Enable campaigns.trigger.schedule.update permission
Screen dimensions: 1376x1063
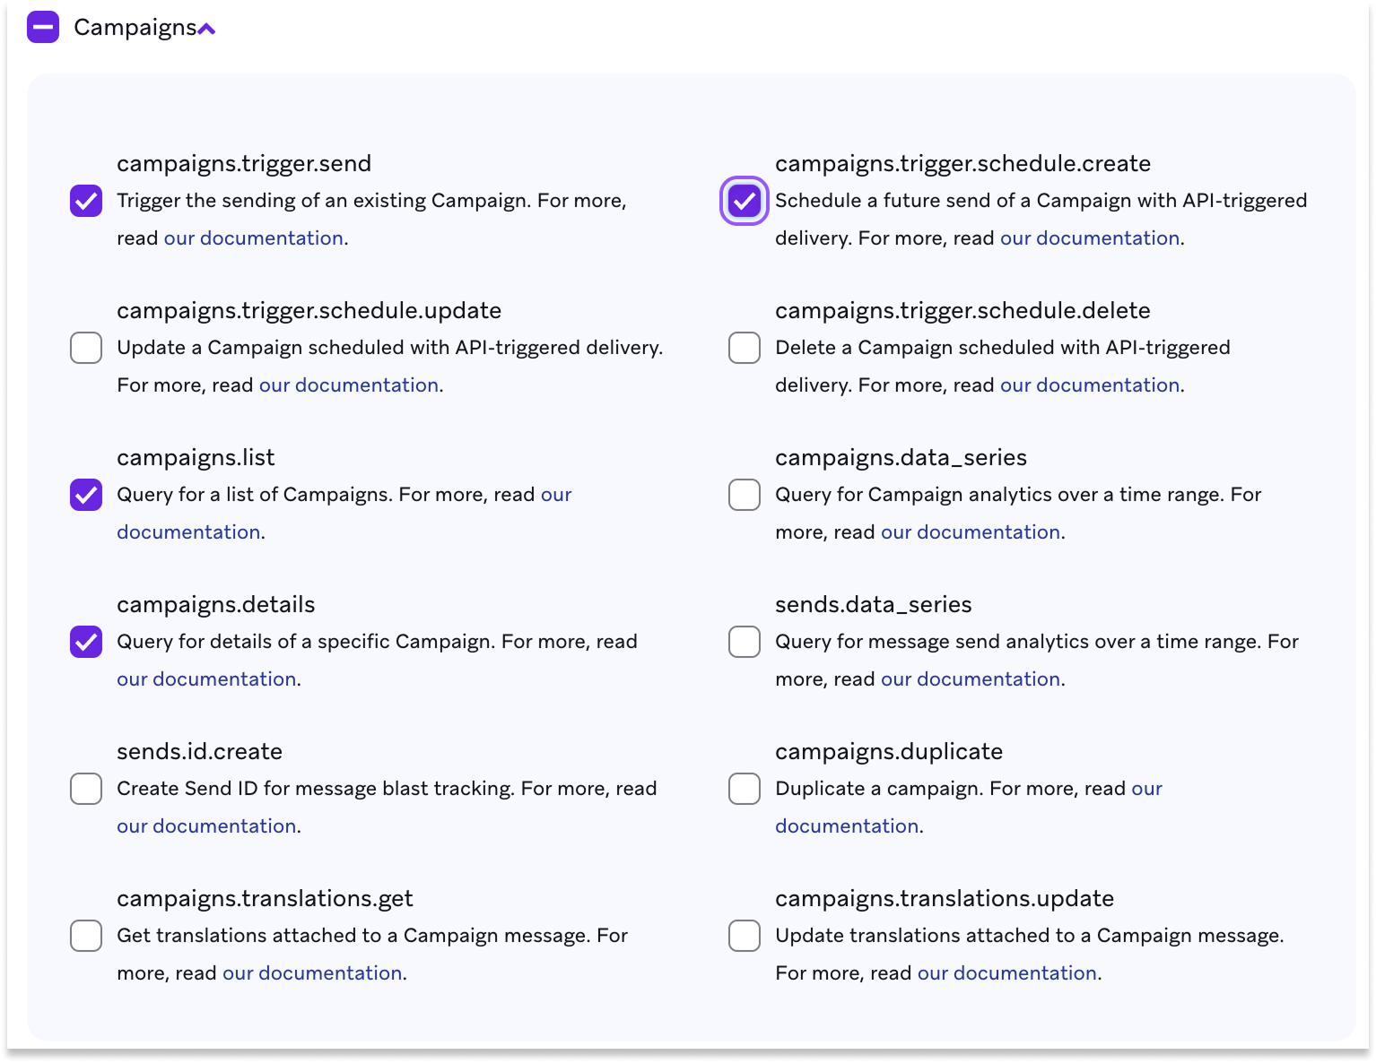(x=85, y=348)
